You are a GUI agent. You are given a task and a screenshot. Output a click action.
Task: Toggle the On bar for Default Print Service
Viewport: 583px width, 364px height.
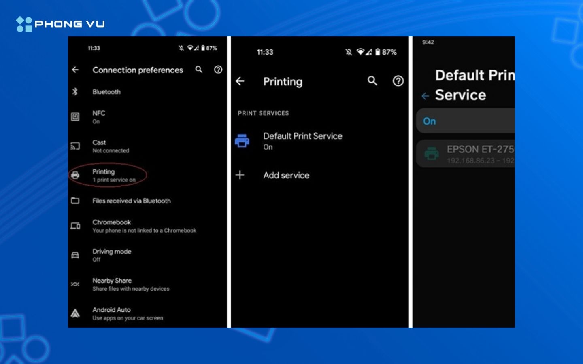466,121
